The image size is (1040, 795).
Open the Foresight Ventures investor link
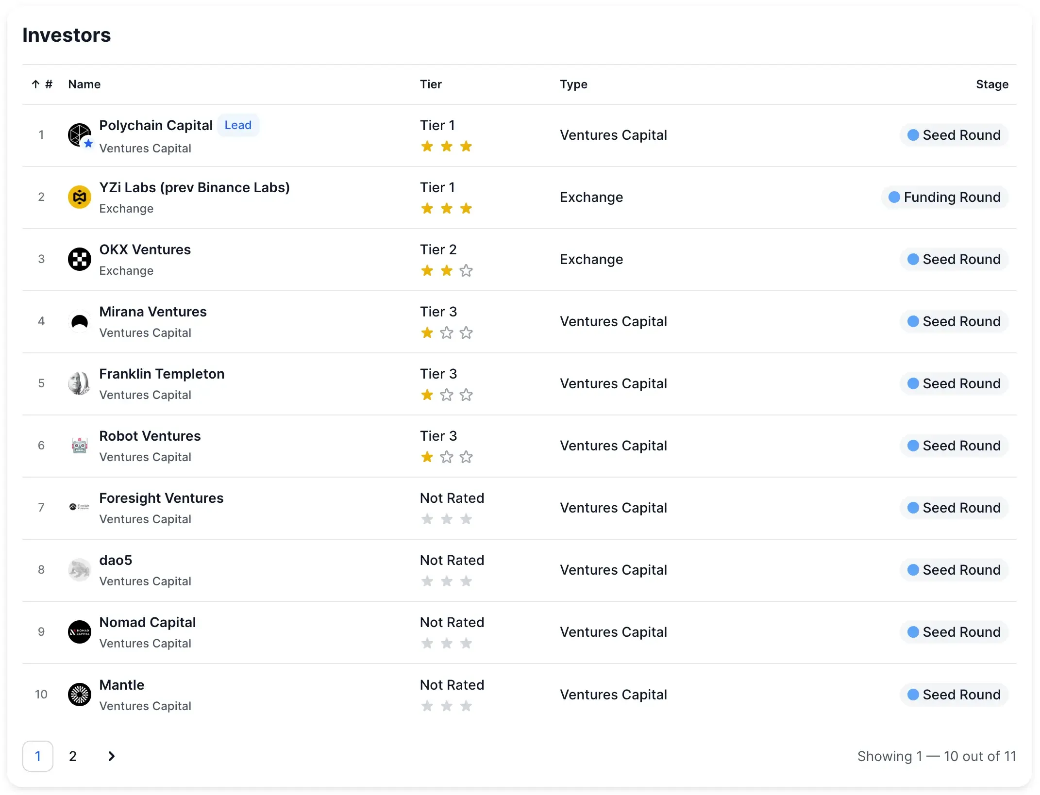[x=161, y=498]
